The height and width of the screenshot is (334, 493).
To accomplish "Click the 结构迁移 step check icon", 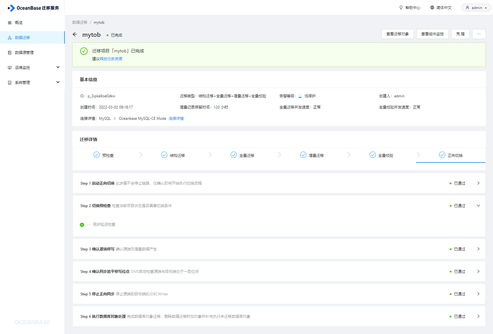I will pos(164,155).
